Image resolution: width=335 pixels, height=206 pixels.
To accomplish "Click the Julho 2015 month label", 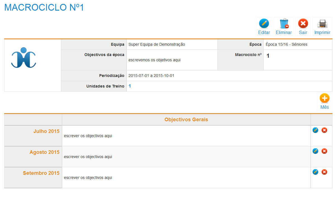I will (46, 131).
